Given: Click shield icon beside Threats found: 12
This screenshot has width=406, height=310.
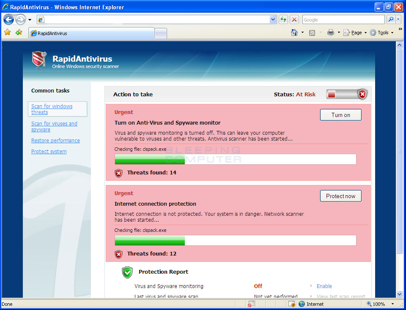Looking at the screenshot, I should [118, 254].
